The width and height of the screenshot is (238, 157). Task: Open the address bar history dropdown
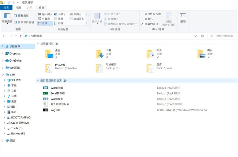(x=195, y=36)
